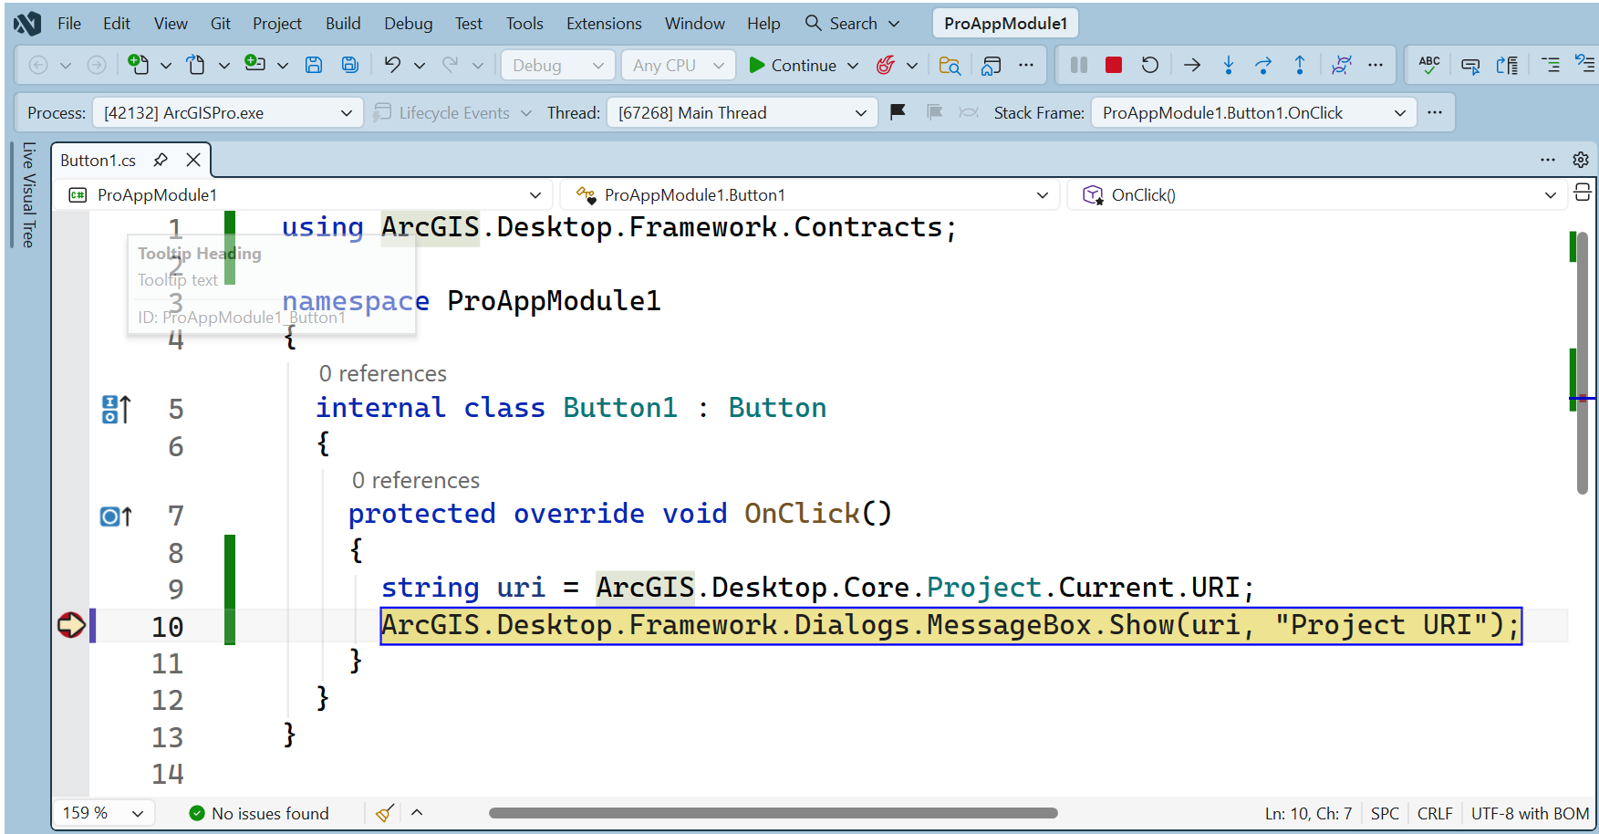Change the 159 % zoom level dropdown
This screenshot has width=1599, height=834.
pos(103,812)
